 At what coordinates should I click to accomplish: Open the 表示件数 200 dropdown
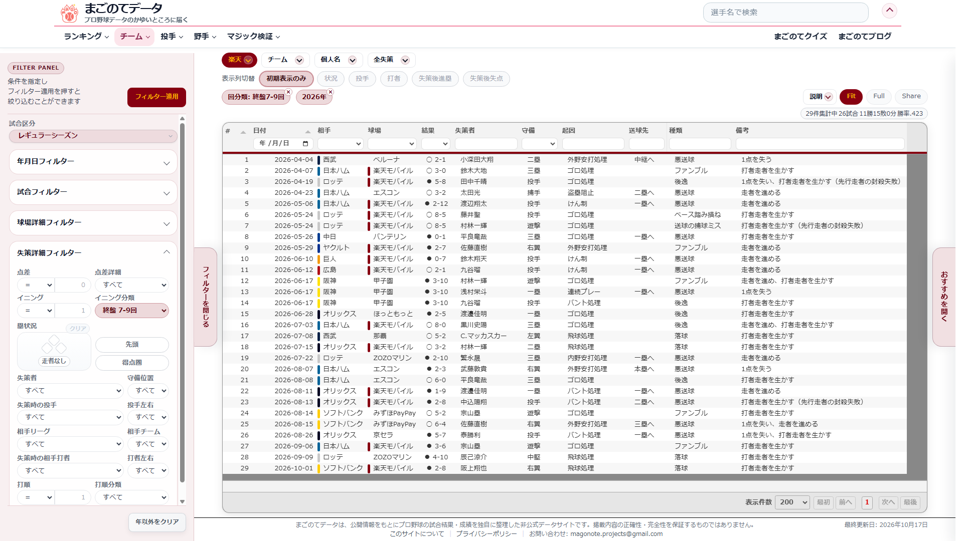pyautogui.click(x=792, y=502)
